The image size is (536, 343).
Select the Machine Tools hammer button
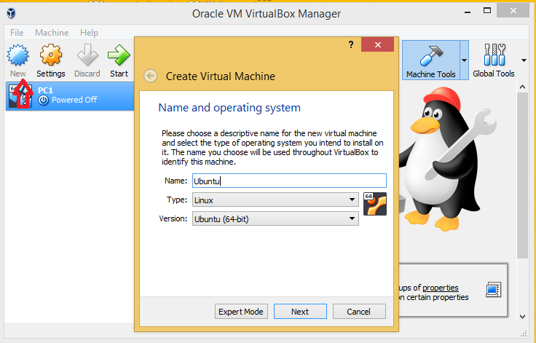click(x=430, y=60)
